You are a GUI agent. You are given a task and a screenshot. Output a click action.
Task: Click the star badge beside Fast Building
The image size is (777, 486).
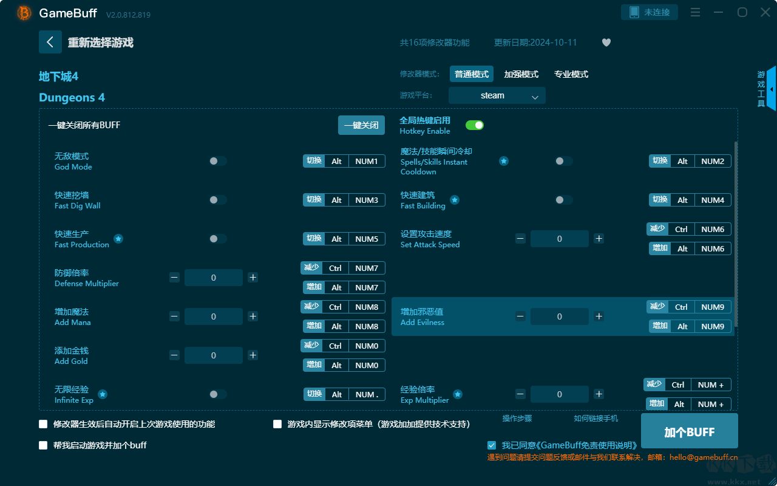455,200
